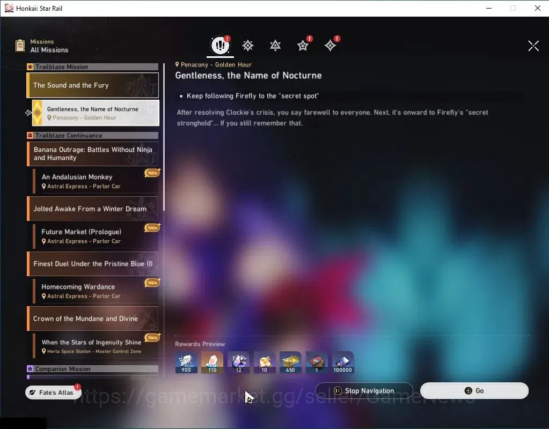View the 100000 credits reward icon
549x429 pixels.
coord(343,363)
